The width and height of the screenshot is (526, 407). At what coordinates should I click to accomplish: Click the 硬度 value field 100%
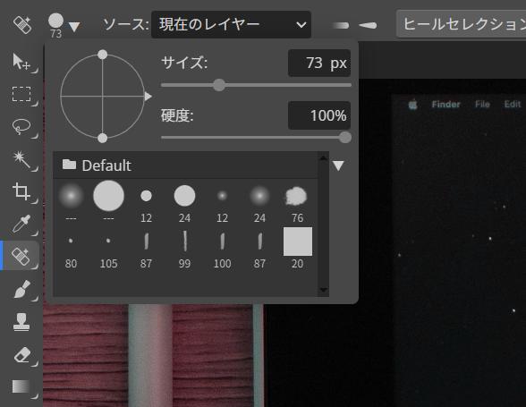pyautogui.click(x=319, y=115)
